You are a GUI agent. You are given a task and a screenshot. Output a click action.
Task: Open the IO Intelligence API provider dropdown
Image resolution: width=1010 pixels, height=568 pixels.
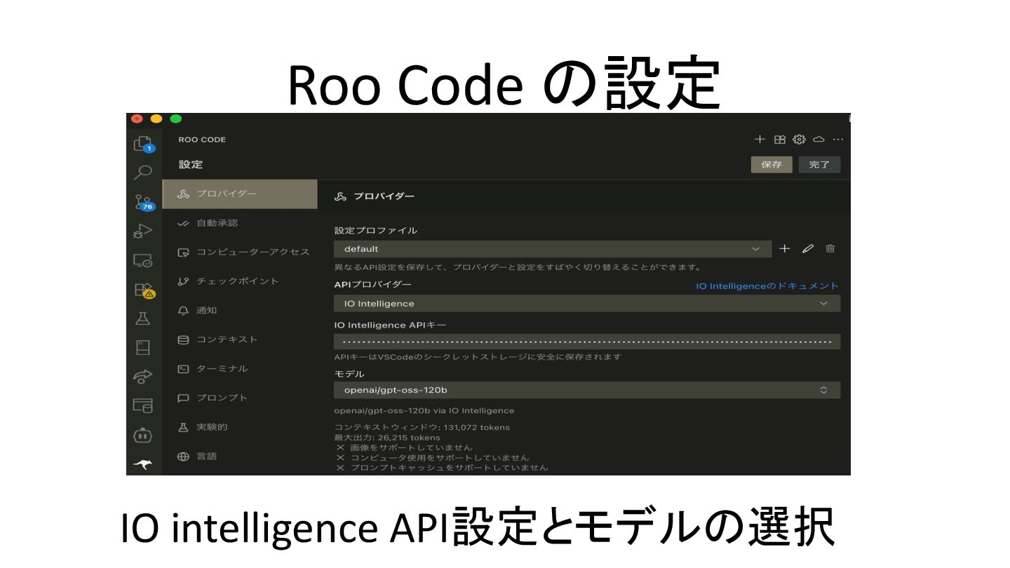point(587,304)
